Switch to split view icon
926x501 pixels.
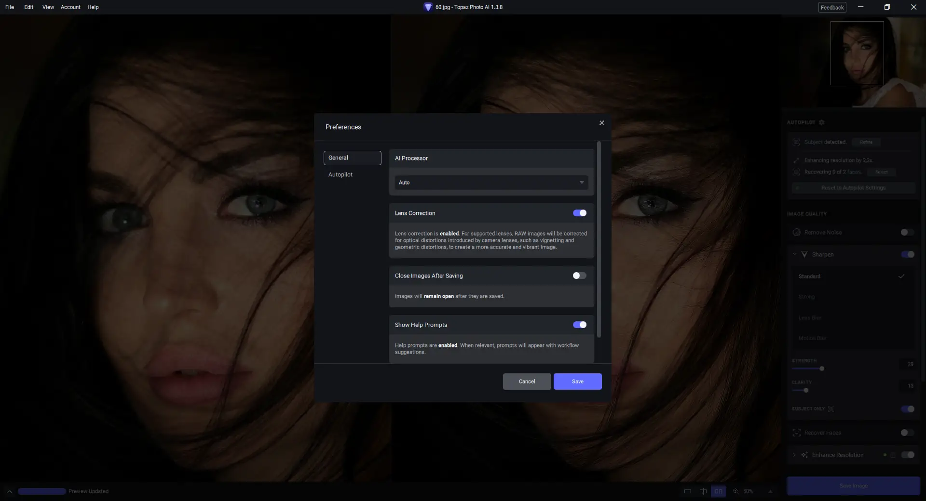pyautogui.click(x=703, y=491)
